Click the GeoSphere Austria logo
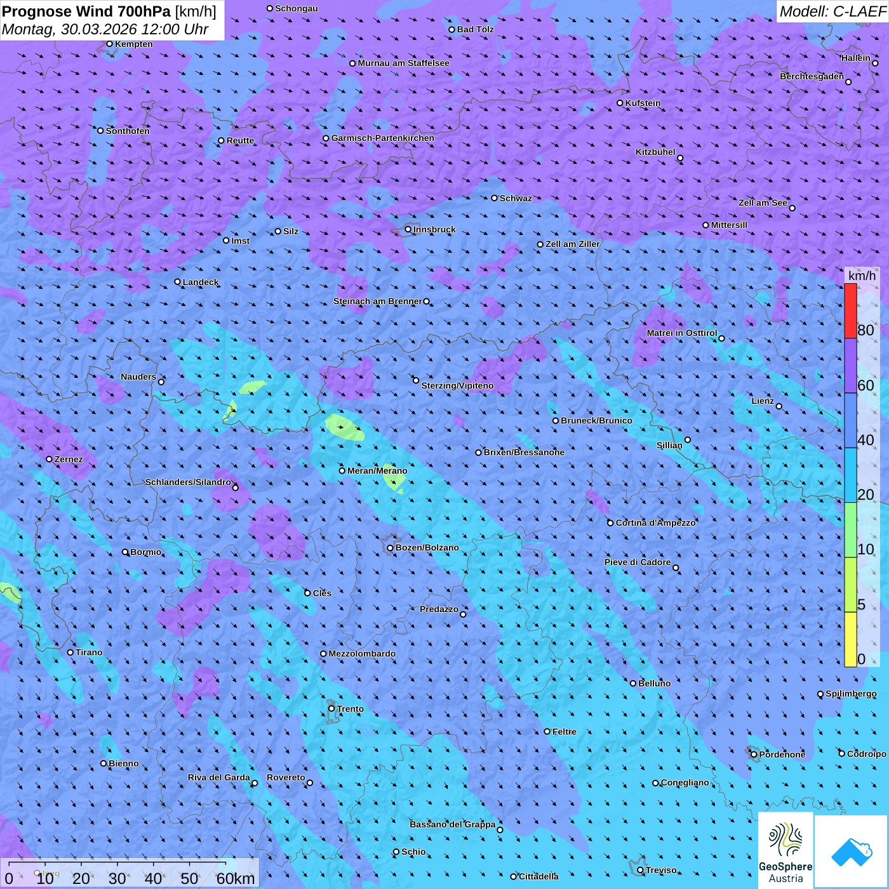The image size is (889, 889). [x=785, y=850]
